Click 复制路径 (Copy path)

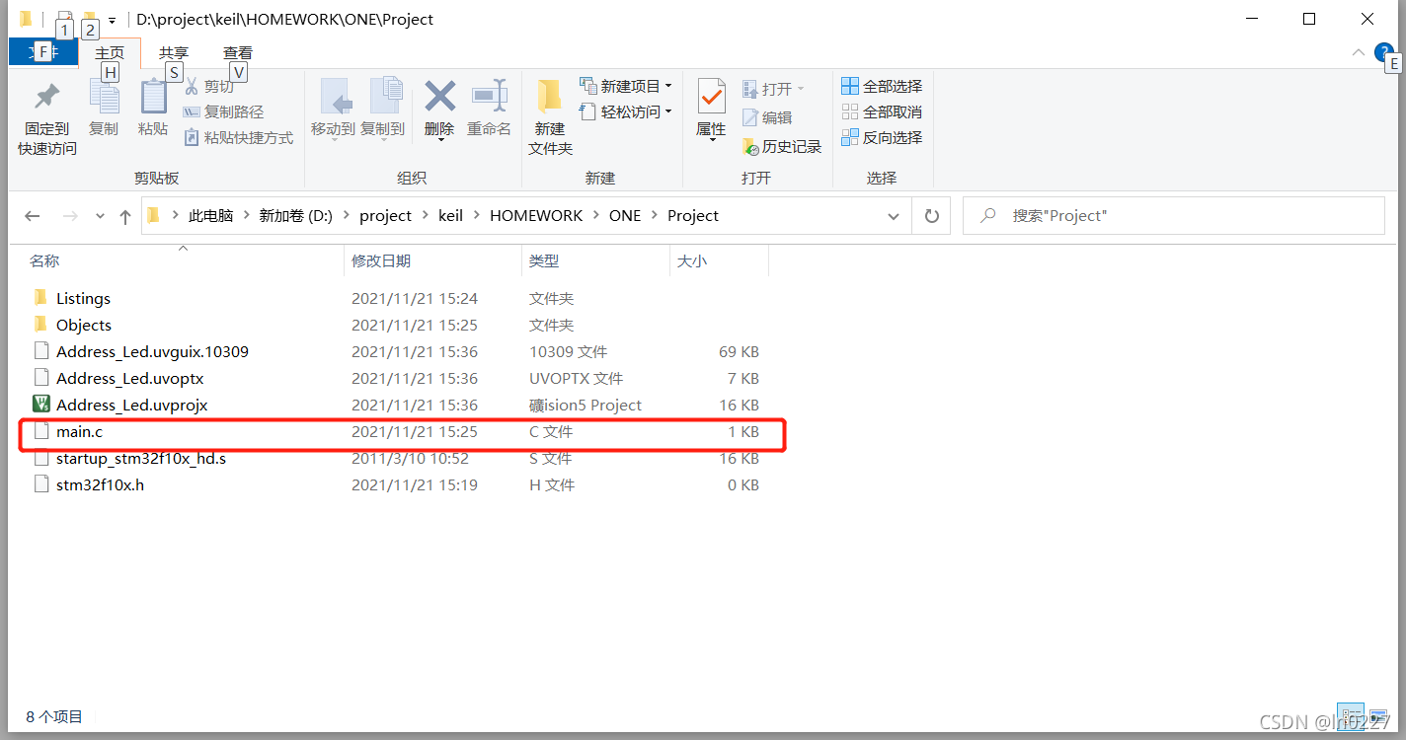tap(223, 112)
